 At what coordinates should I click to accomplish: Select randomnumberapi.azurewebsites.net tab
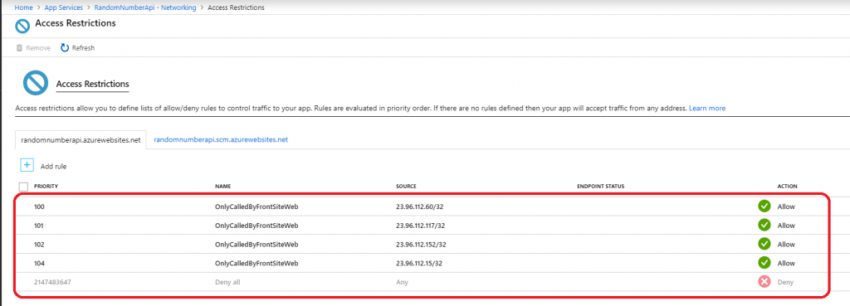(81, 140)
